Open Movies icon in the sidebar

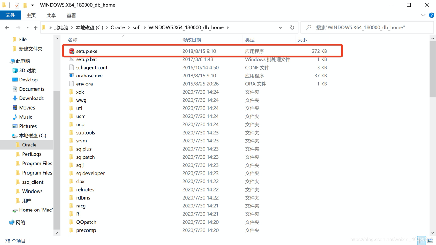[15, 108]
